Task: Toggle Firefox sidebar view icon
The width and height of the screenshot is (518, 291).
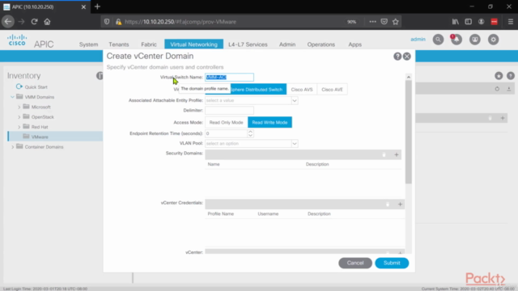Action: click(468, 22)
